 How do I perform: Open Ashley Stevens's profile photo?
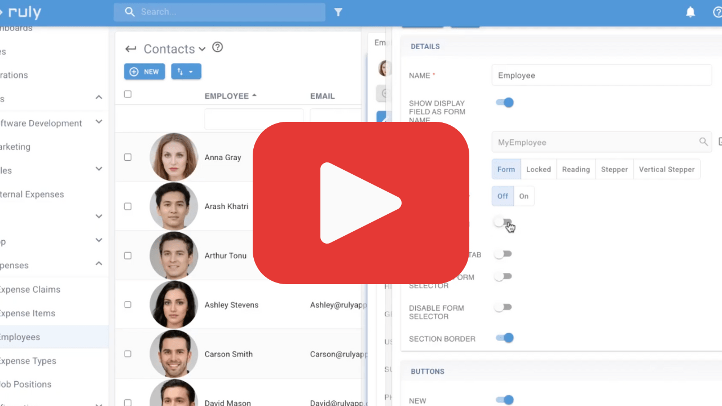pyautogui.click(x=174, y=304)
